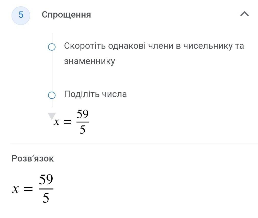Click the equals sign in the final solution
This screenshot has width=258, height=218.
click(28, 189)
